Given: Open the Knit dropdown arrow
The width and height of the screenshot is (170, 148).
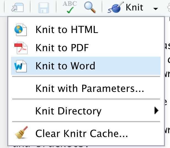Looking at the screenshot, I should 156,9.
